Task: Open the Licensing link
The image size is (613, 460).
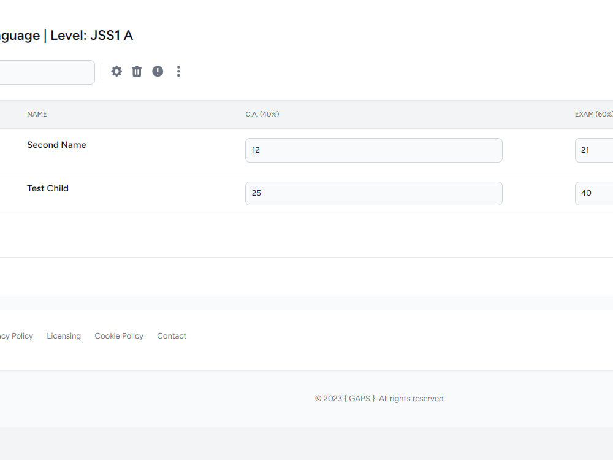Action: click(64, 335)
